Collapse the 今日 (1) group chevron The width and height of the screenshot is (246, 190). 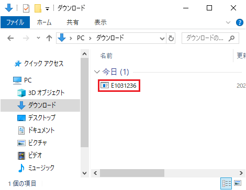pos(97,72)
